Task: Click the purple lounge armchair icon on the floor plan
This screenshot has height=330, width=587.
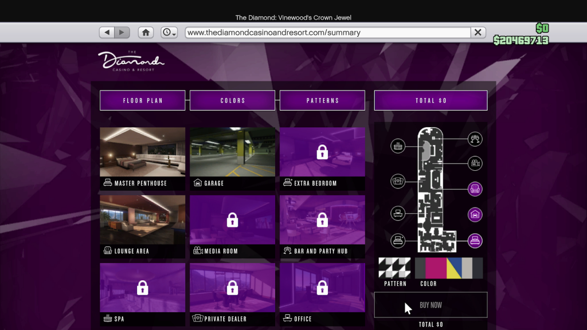Action: click(x=475, y=188)
